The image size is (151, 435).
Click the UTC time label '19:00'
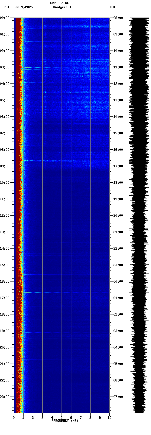(x=118, y=199)
